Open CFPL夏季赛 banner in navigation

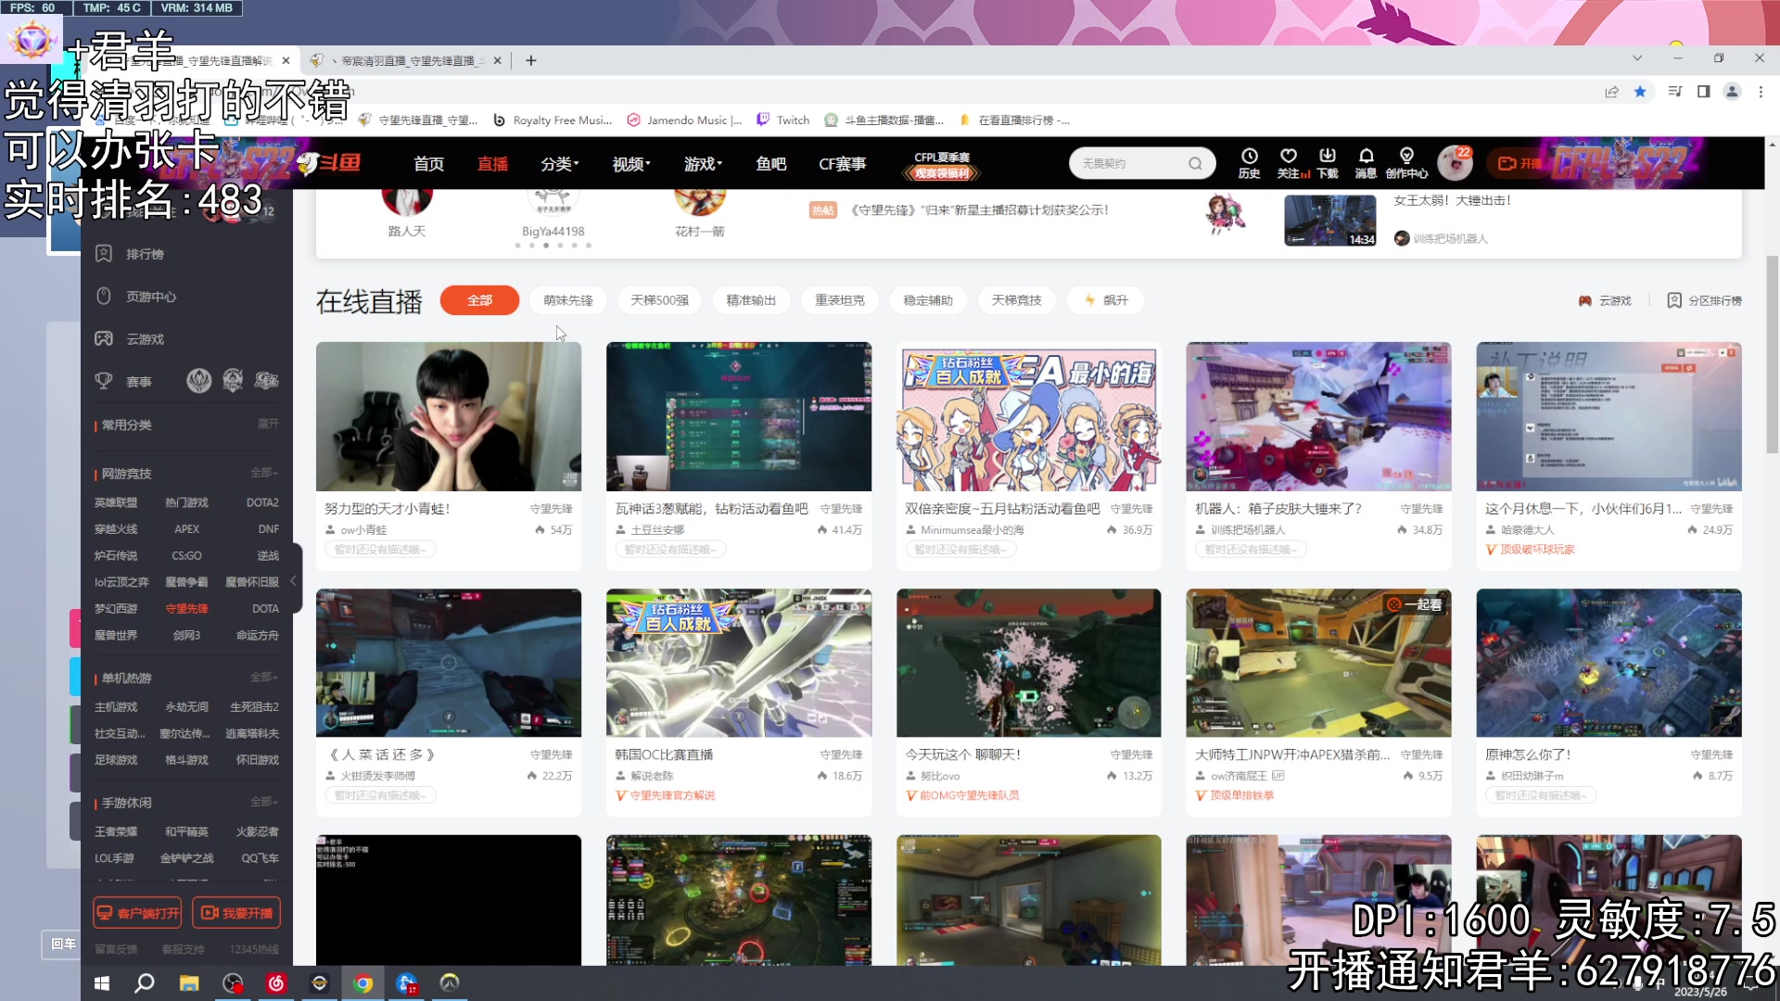pos(941,164)
